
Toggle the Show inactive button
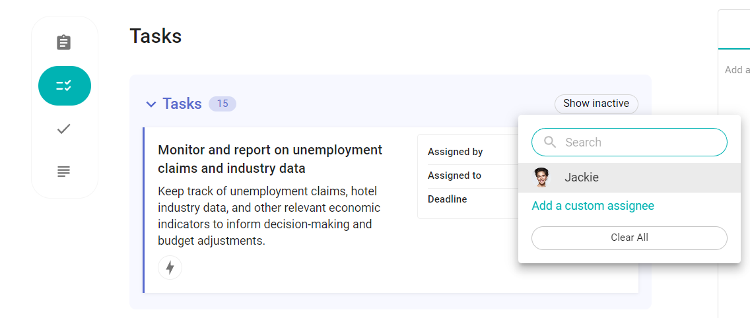coord(596,104)
